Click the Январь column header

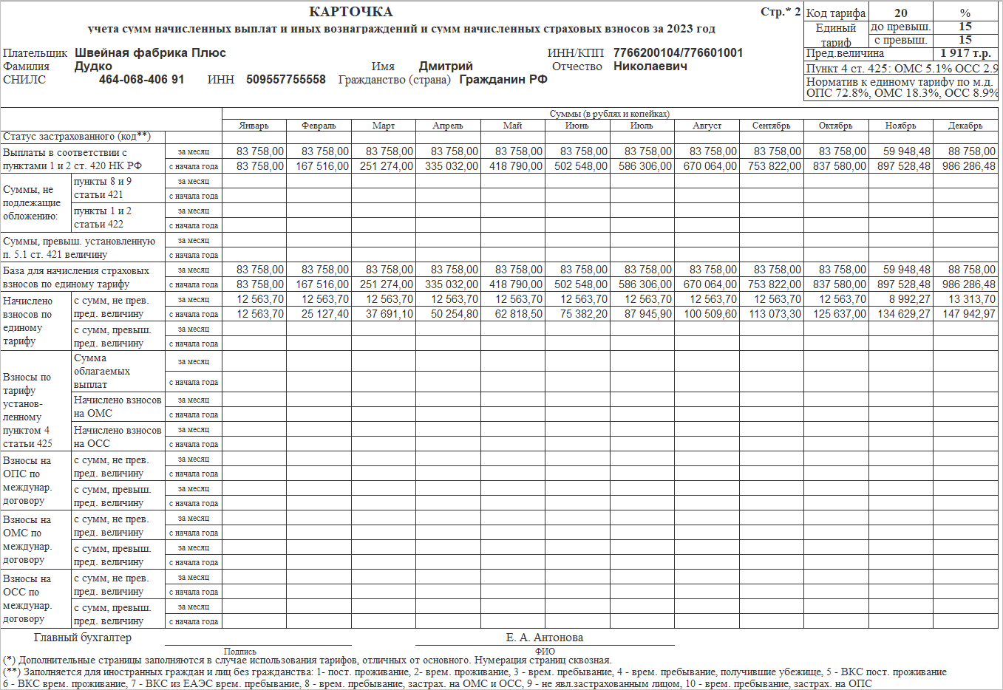[254, 126]
